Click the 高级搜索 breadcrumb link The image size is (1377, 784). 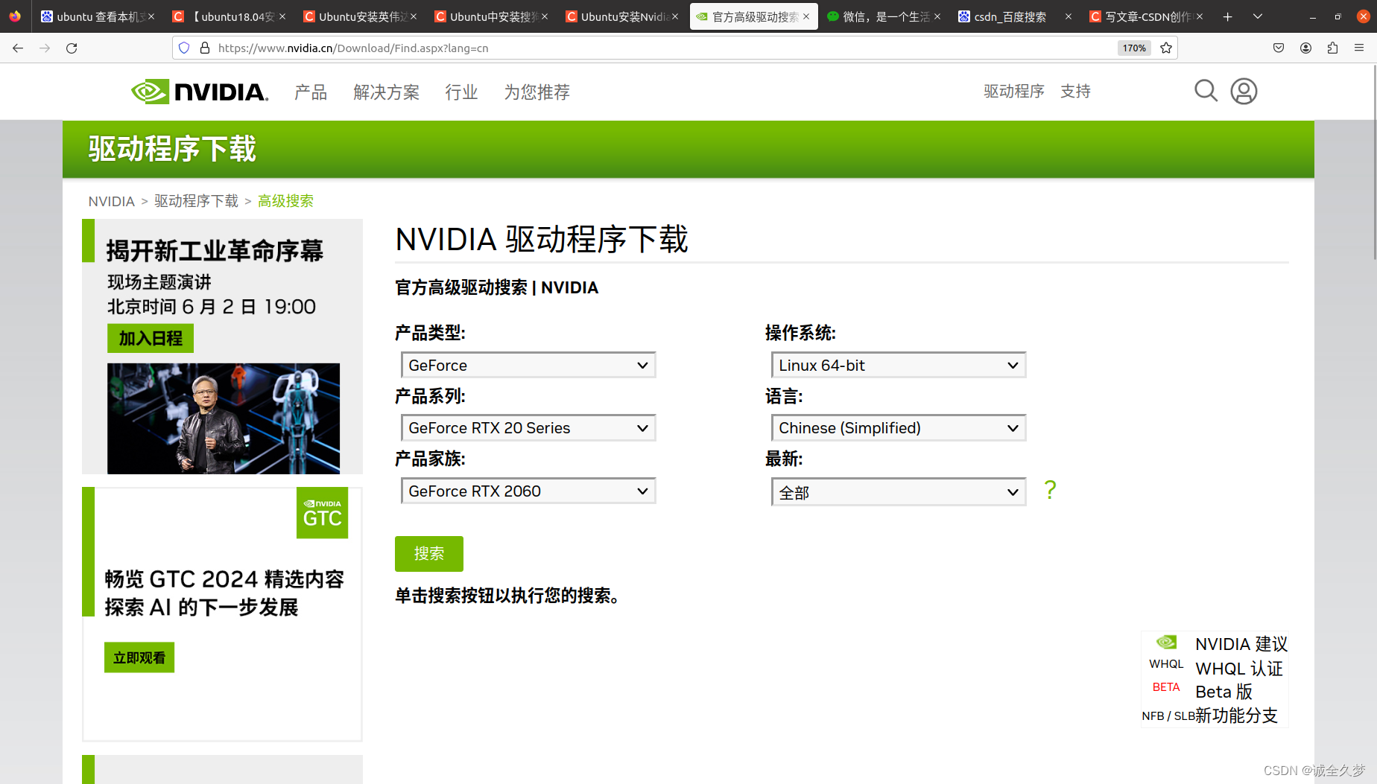tap(285, 201)
